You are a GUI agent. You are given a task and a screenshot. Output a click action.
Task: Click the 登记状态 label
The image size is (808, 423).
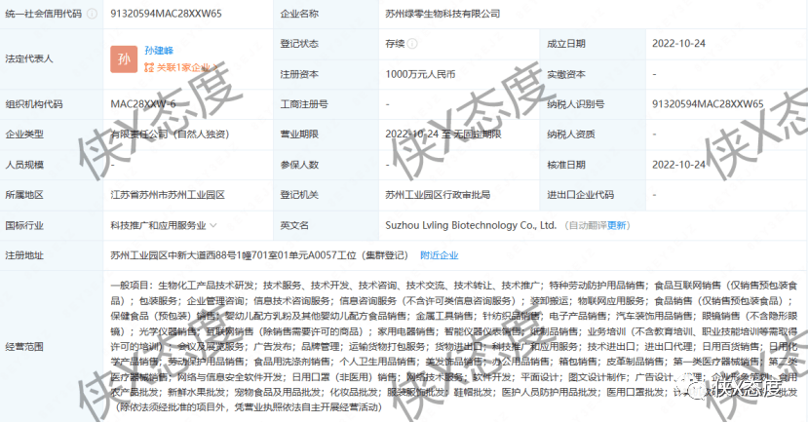299,44
